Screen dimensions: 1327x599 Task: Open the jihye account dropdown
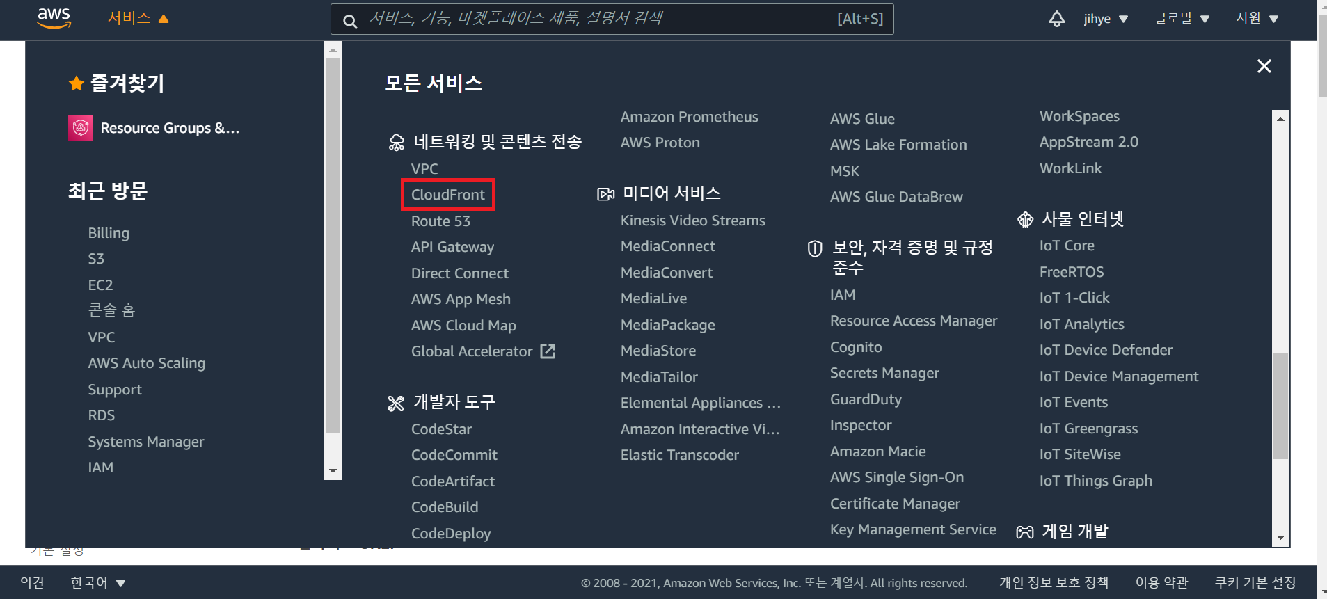pyautogui.click(x=1106, y=19)
